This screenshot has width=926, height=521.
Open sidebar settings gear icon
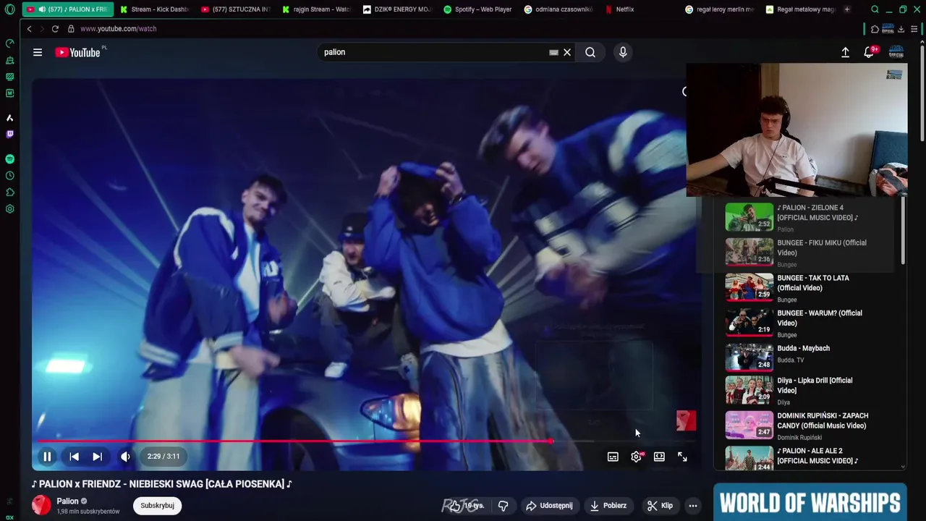9,209
